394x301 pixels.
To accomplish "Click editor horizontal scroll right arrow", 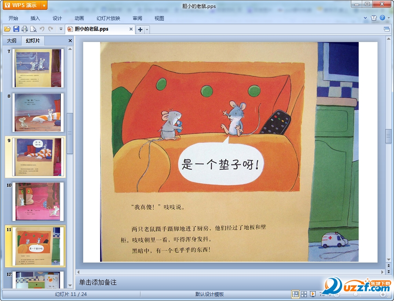I will pyautogui.click(x=382, y=272).
